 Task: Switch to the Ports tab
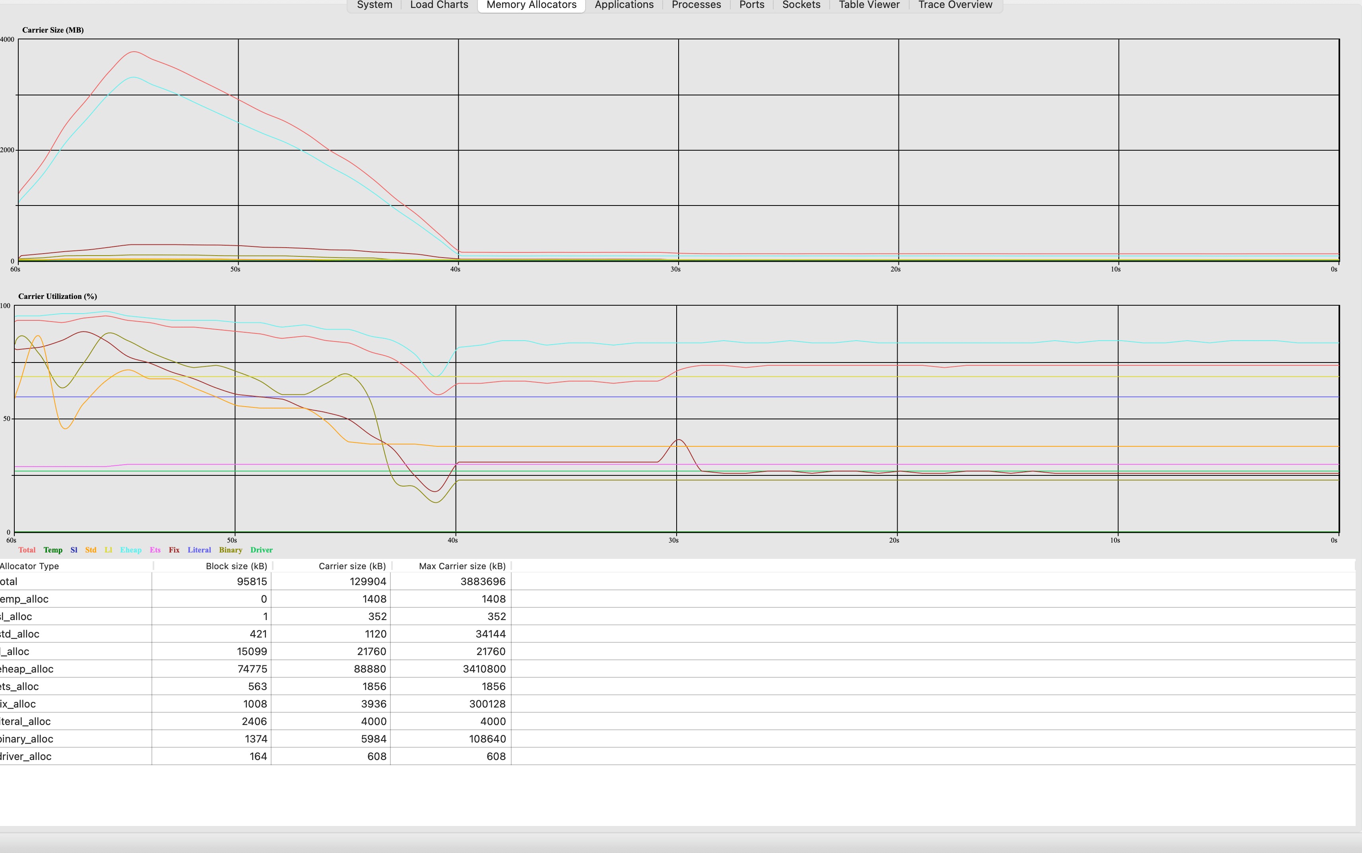click(x=751, y=5)
